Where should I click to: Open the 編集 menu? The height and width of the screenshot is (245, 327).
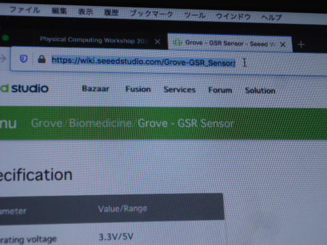click(59, 11)
